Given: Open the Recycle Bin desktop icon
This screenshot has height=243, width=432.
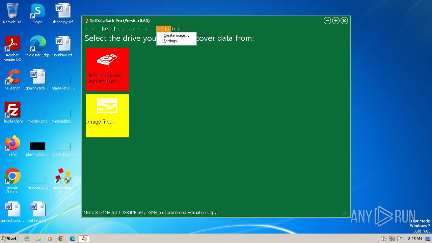Looking at the screenshot, I should point(12,13).
